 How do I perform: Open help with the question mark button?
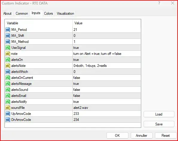(159, 3)
